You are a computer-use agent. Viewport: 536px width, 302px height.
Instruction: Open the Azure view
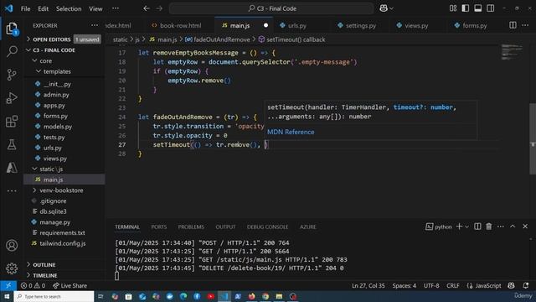(12, 168)
